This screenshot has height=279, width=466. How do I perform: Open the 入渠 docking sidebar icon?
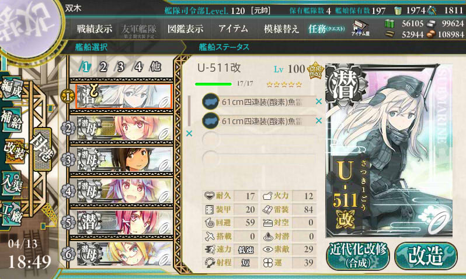(12, 183)
